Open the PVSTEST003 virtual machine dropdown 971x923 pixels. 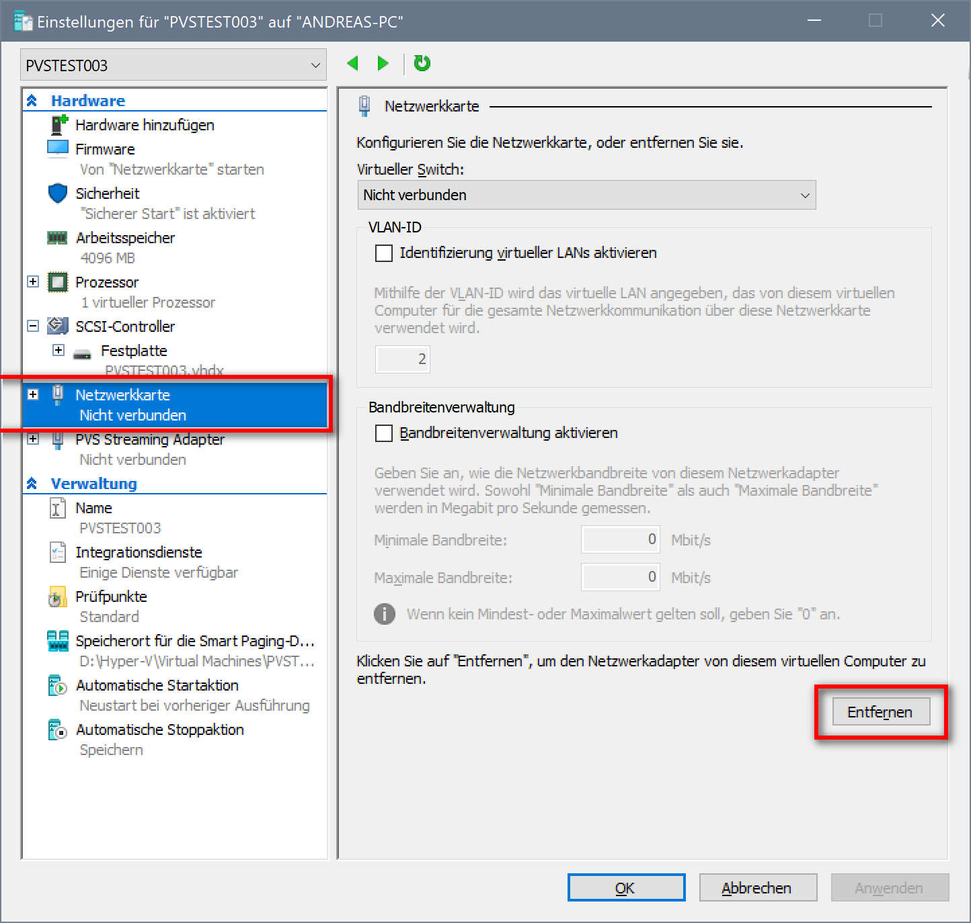173,65
